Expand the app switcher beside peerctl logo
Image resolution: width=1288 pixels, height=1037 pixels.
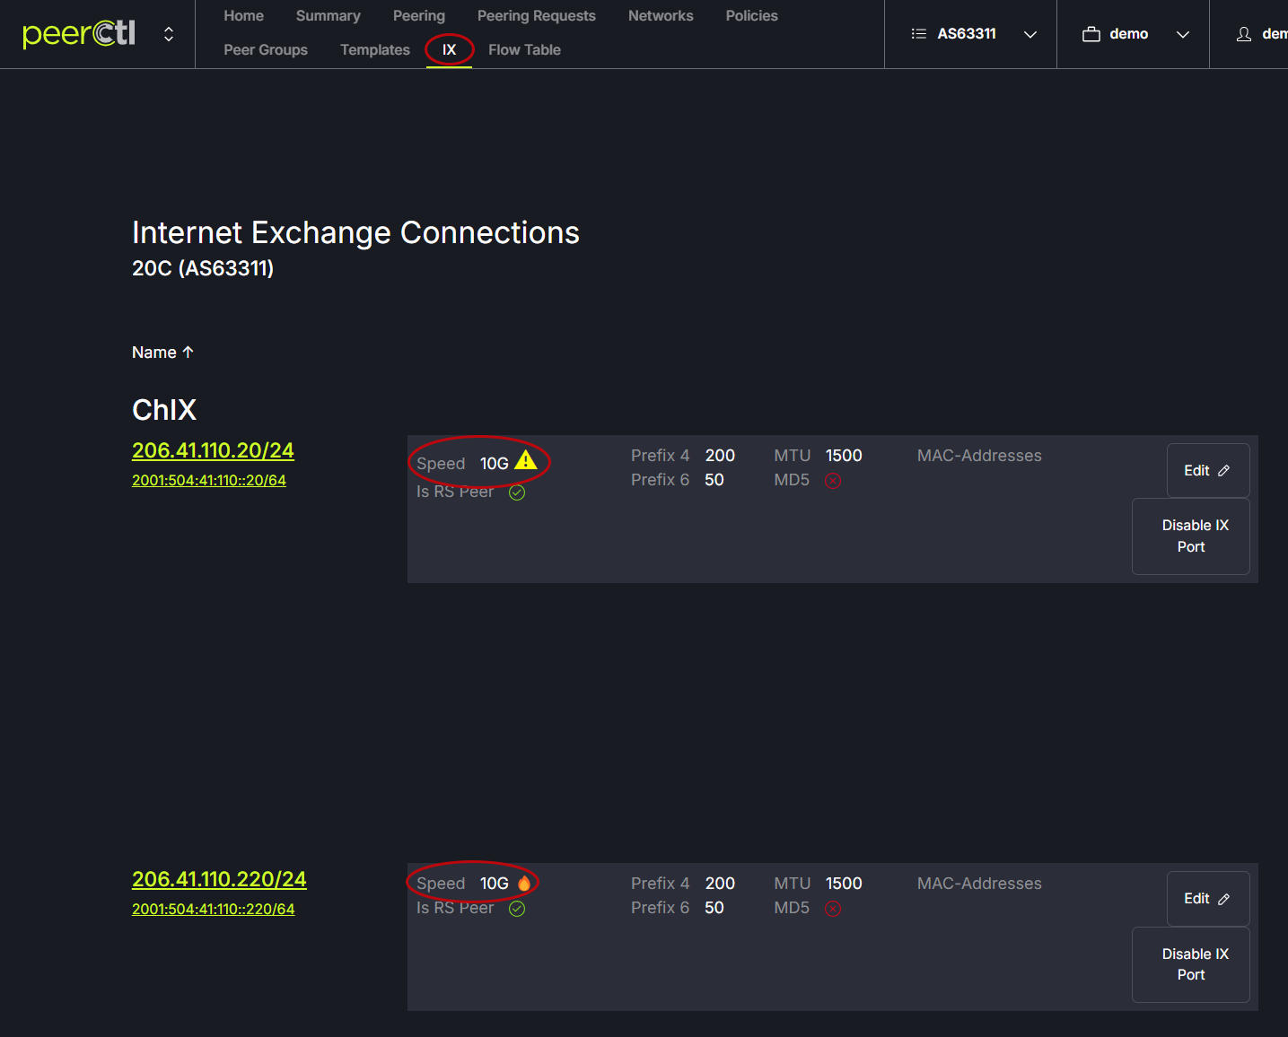pyautogui.click(x=169, y=34)
